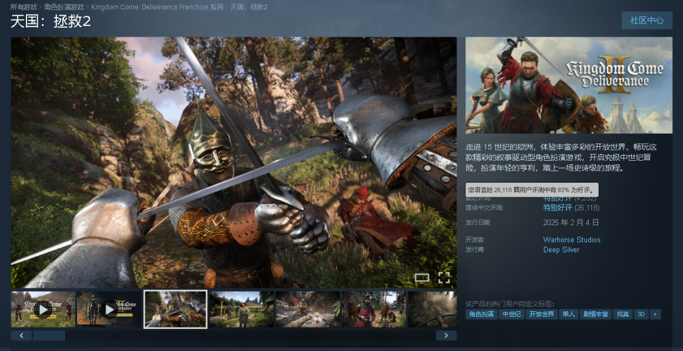The image size is (683, 351).
Task: Play the first trailer thumbnail
Action: pos(43,309)
